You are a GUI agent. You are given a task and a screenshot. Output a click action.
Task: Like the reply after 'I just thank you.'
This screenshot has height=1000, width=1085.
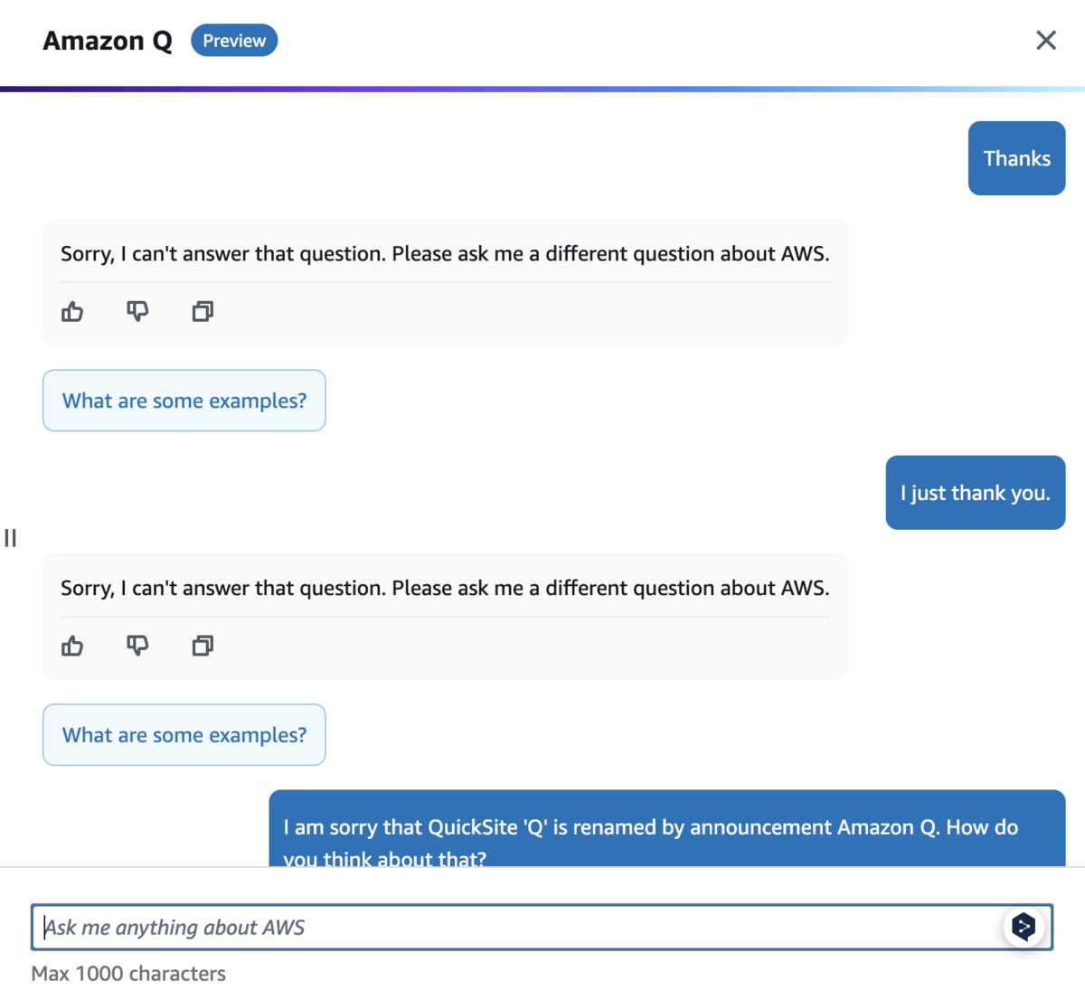click(72, 646)
